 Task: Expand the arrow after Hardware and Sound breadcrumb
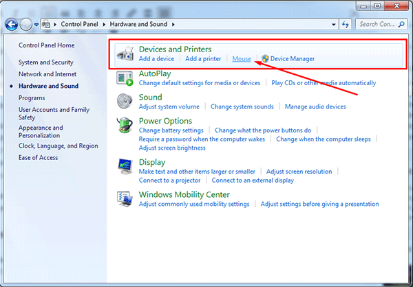[x=173, y=25]
